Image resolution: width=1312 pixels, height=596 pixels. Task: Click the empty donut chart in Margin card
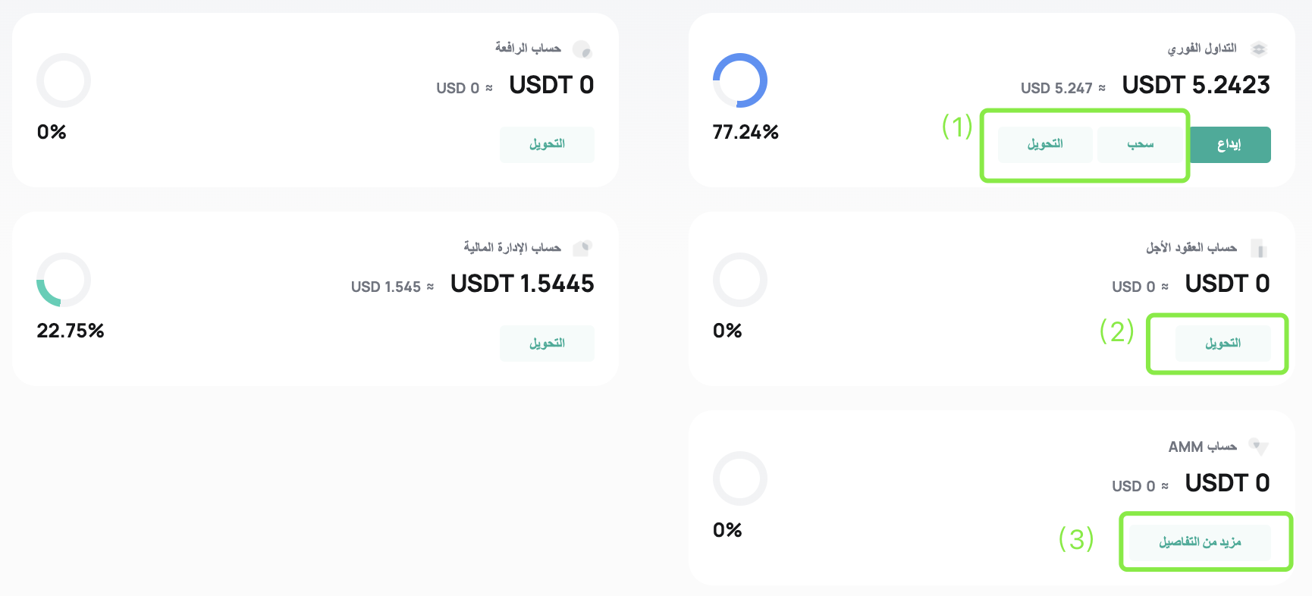64,80
